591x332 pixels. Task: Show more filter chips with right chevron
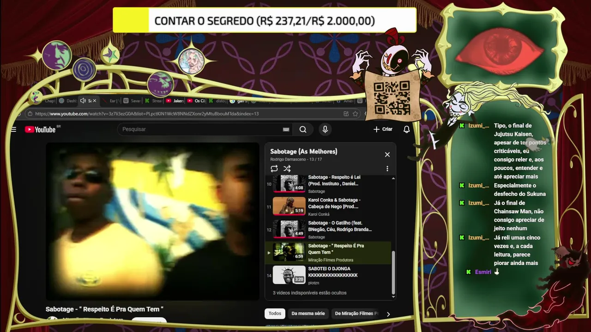coord(388,314)
